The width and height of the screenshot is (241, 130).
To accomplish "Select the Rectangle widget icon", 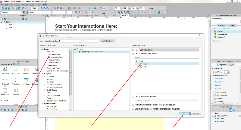I will click(x=16, y=70).
